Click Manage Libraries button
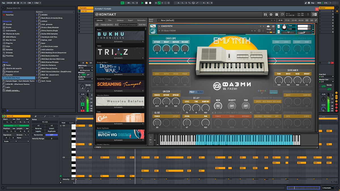This screenshot has width=340, height=191. (x=107, y=25)
